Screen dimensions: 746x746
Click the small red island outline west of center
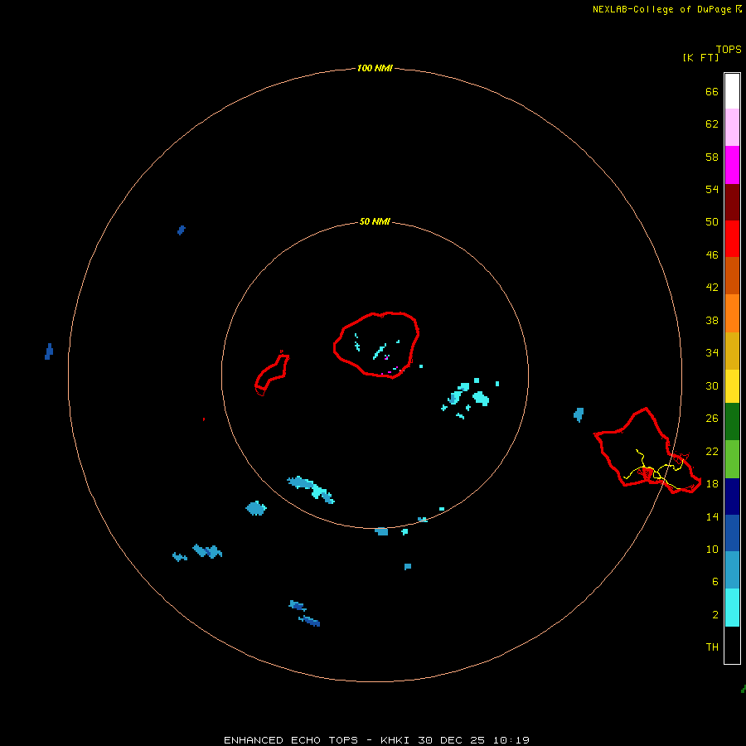pyautogui.click(x=272, y=373)
